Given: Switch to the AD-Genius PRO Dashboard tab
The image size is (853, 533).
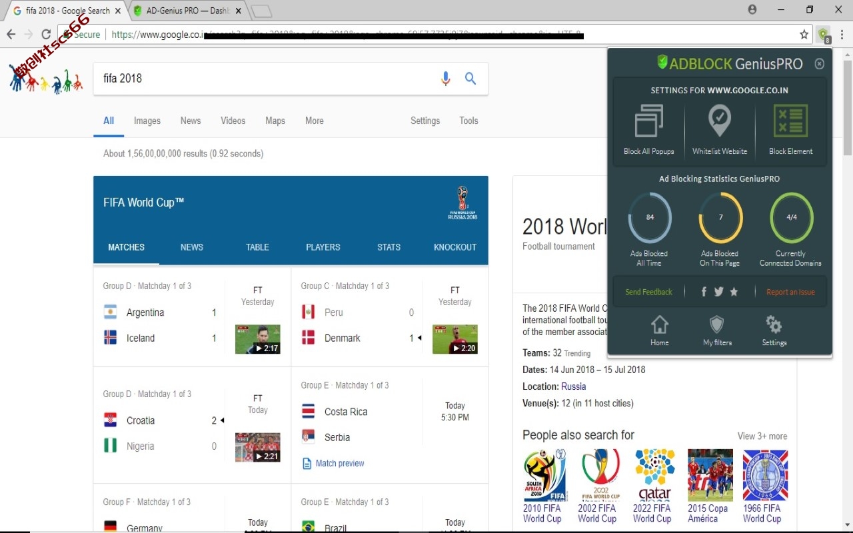Looking at the screenshot, I should [x=188, y=11].
